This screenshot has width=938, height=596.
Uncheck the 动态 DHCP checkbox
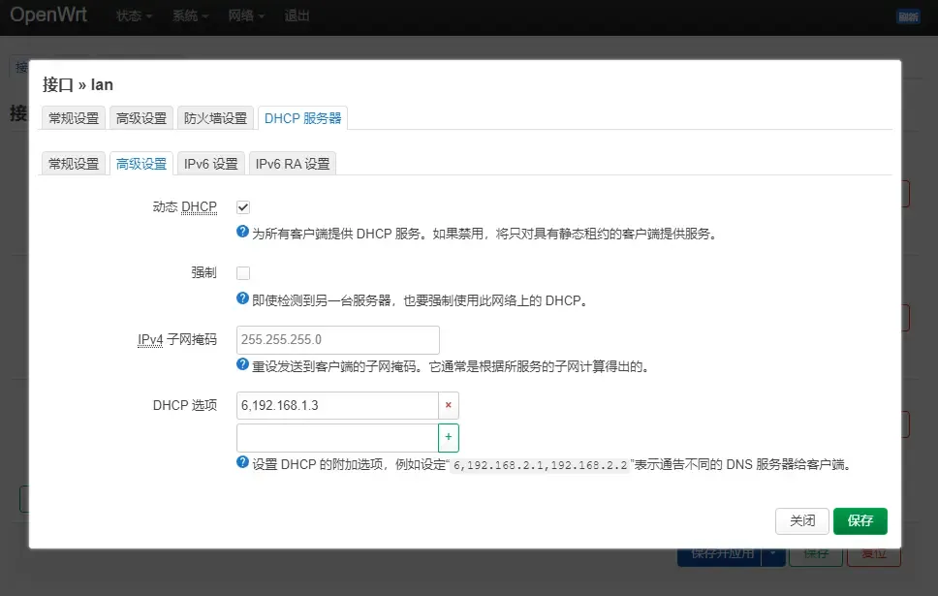tap(243, 207)
